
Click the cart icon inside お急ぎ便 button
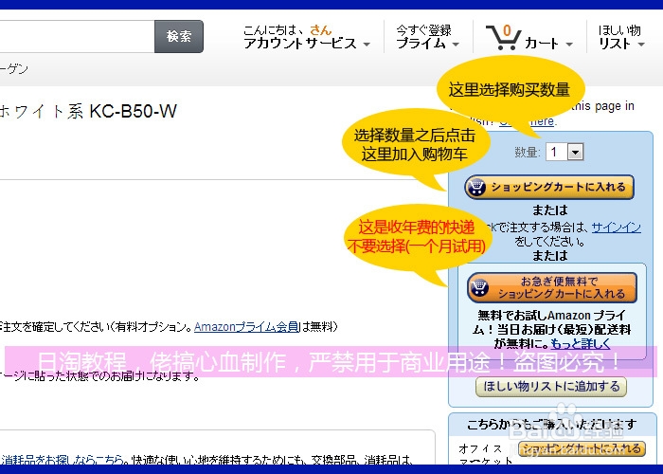tap(480, 288)
